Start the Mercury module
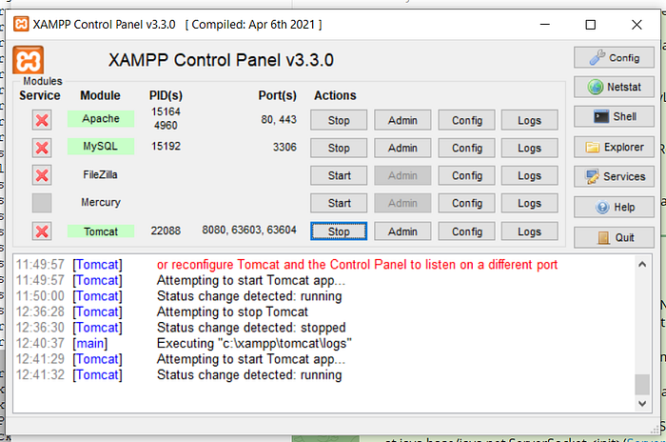Image resolution: width=666 pixels, height=442 pixels. click(x=339, y=203)
